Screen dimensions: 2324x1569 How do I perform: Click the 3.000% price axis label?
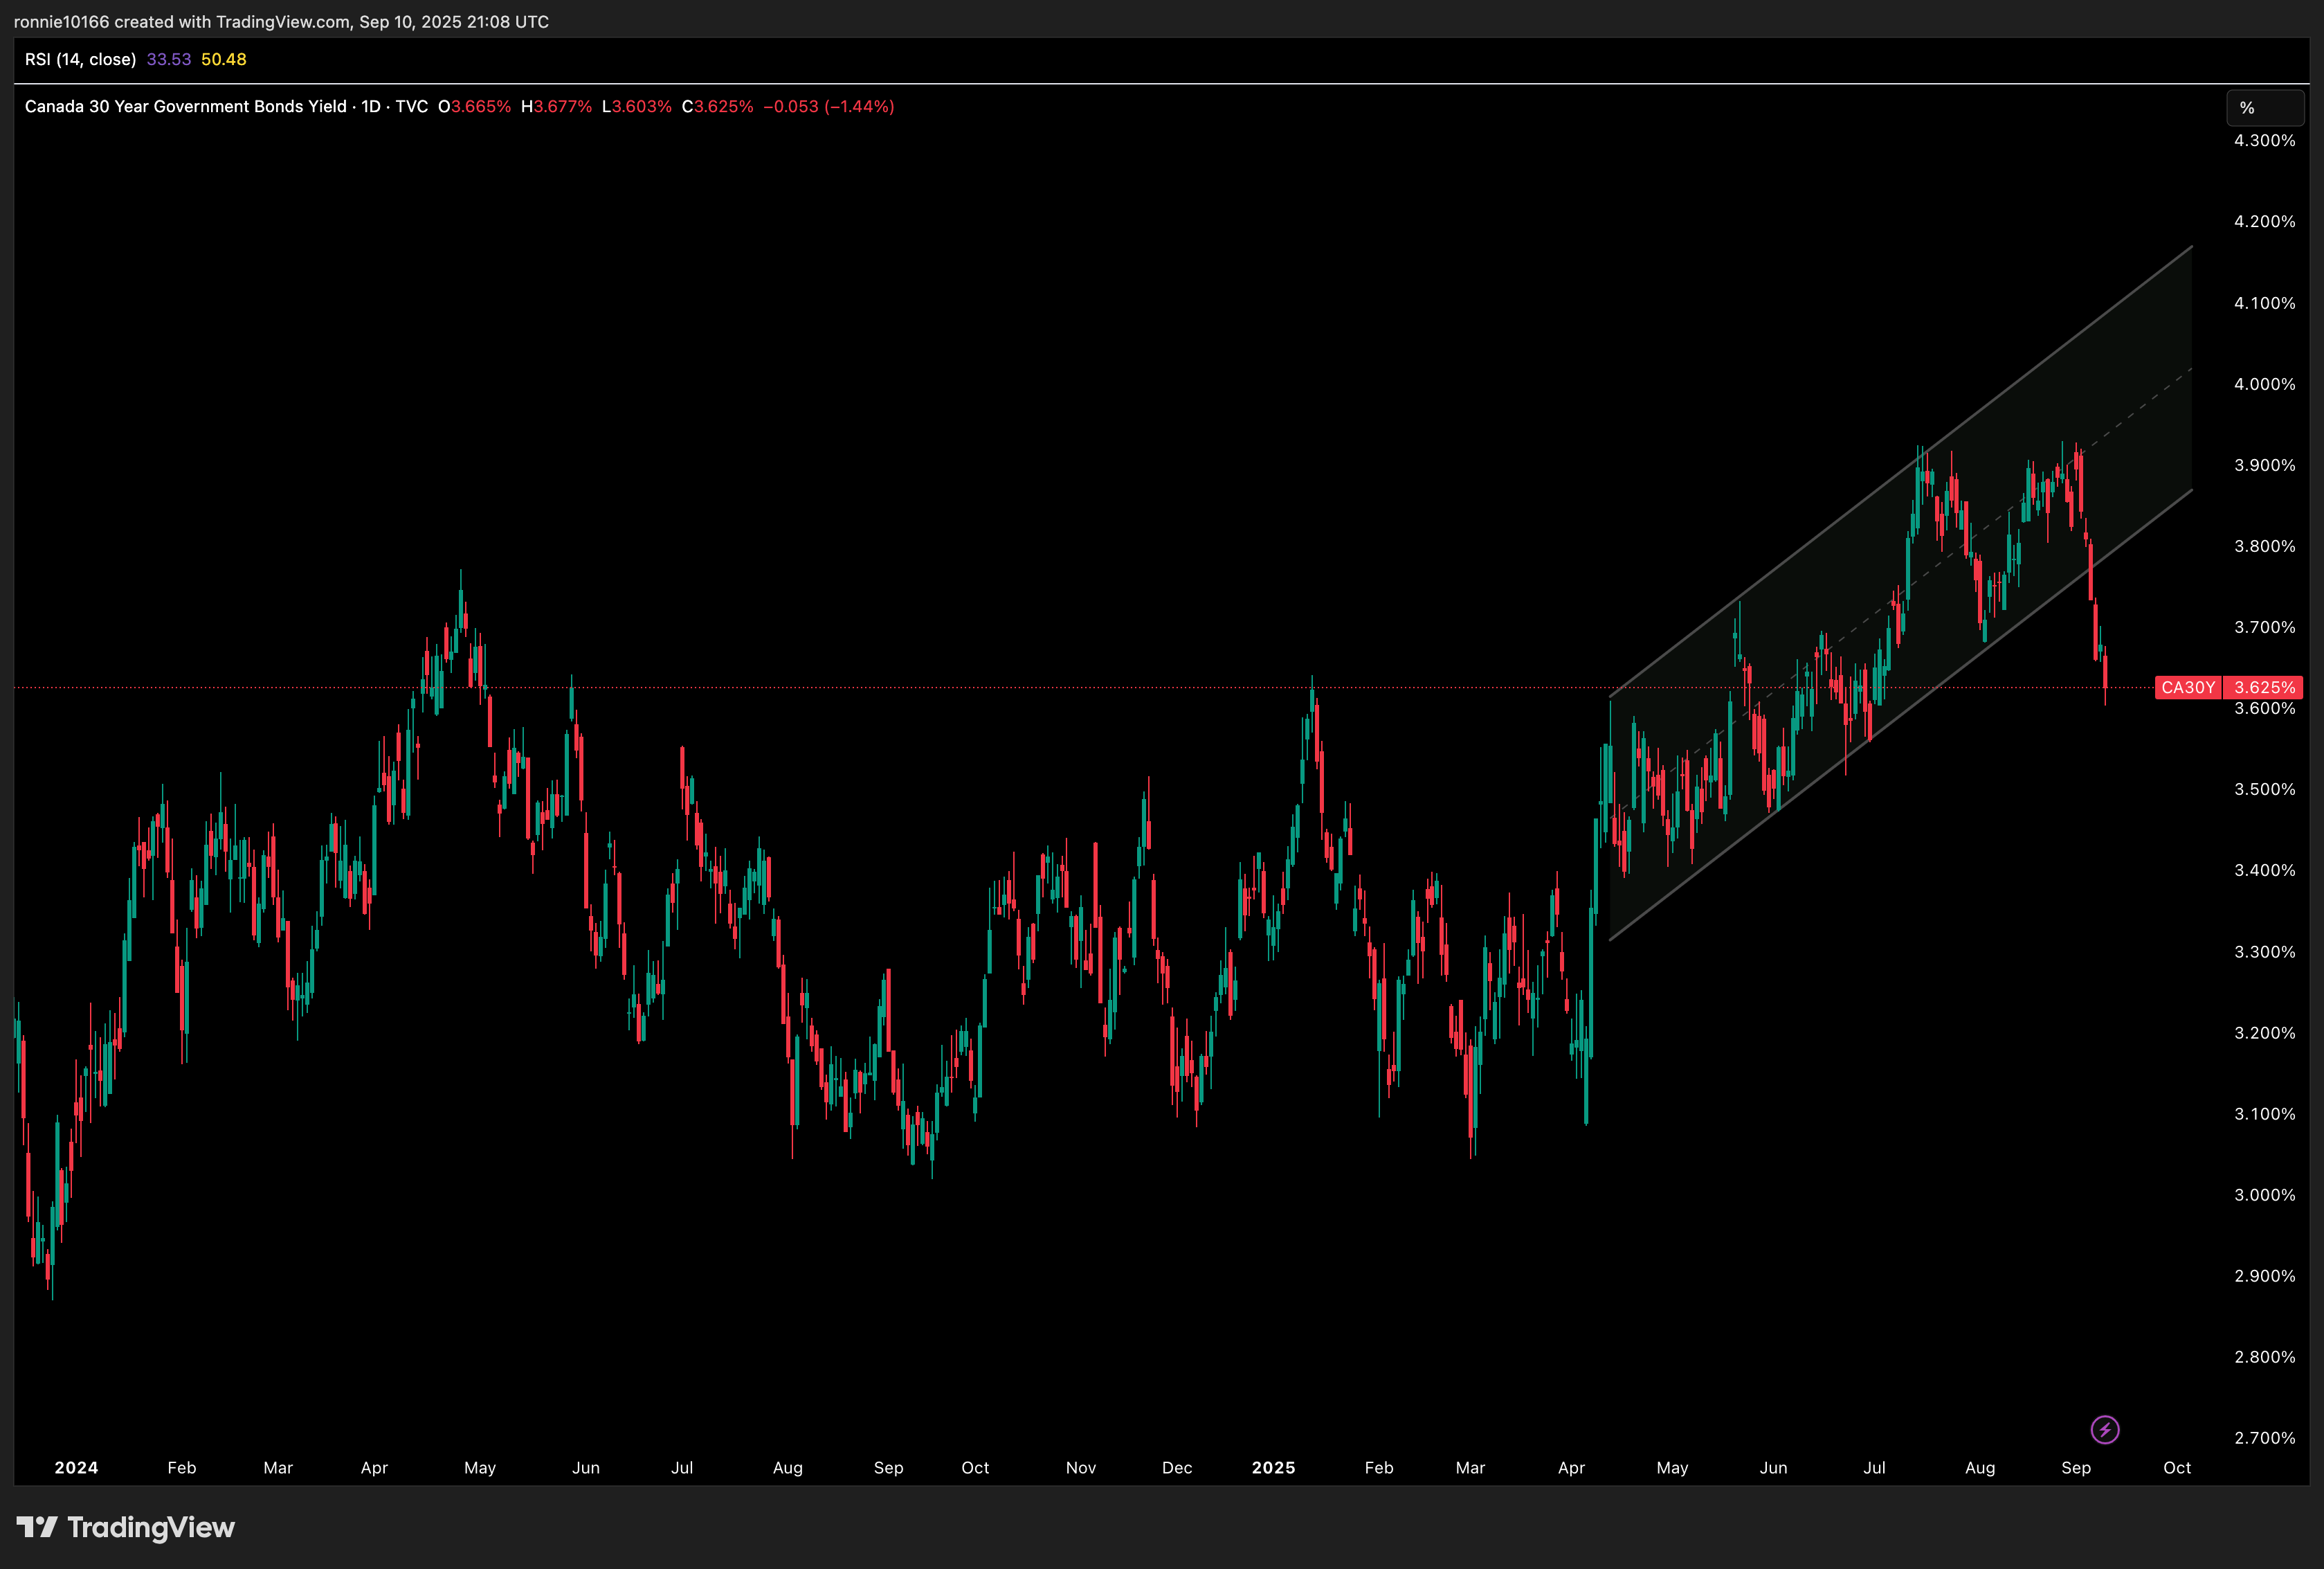point(2264,1195)
